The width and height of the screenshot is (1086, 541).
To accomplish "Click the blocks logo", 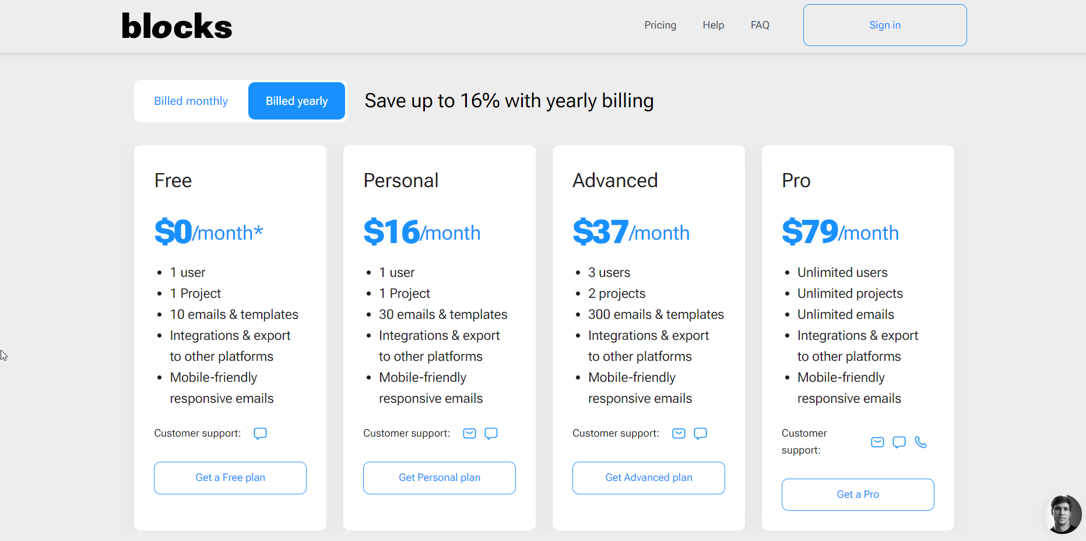I will 177,26.
